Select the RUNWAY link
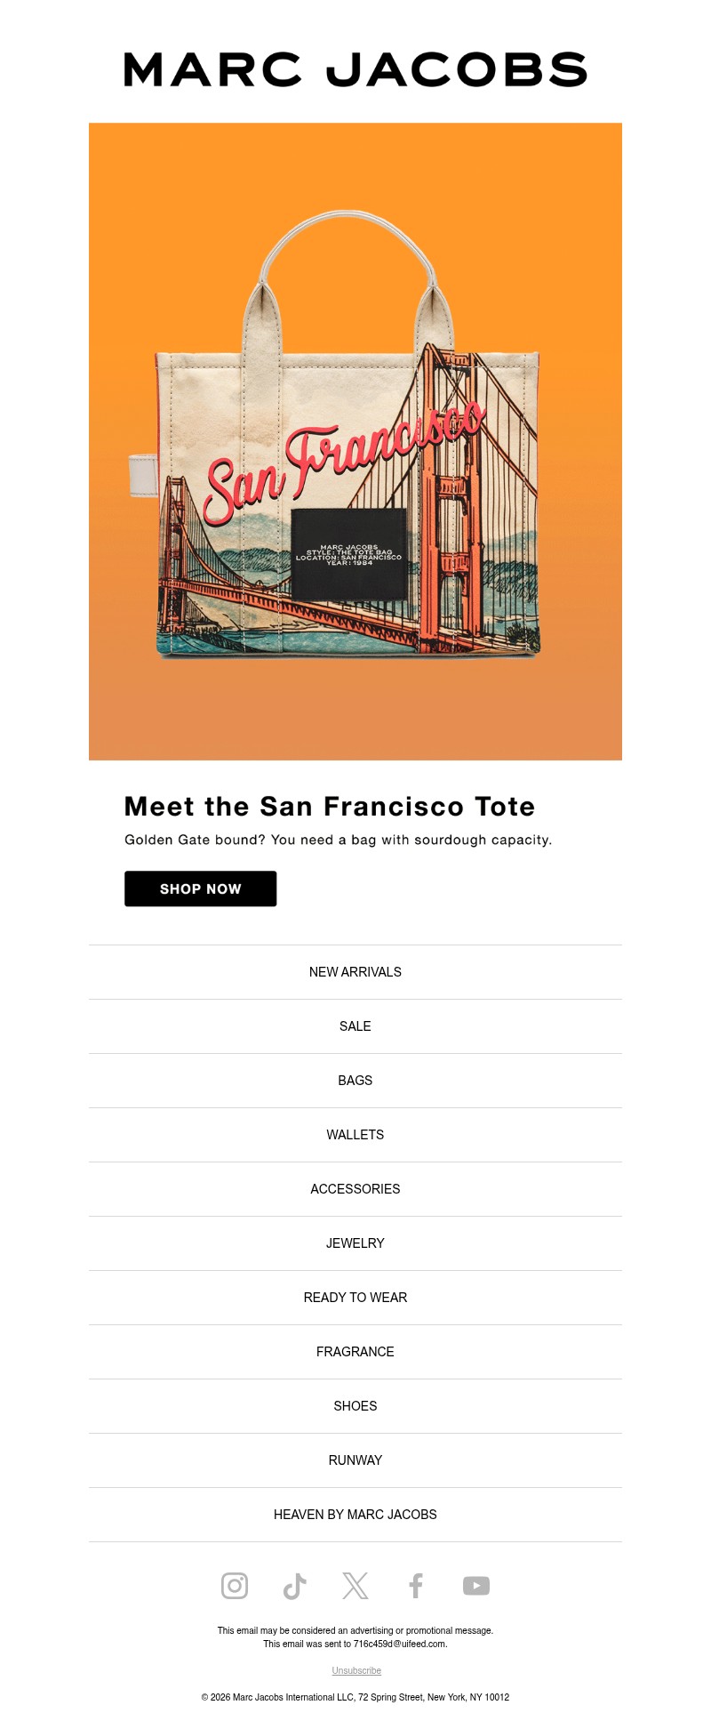Viewport: 711px width, 1729px height. click(355, 1460)
